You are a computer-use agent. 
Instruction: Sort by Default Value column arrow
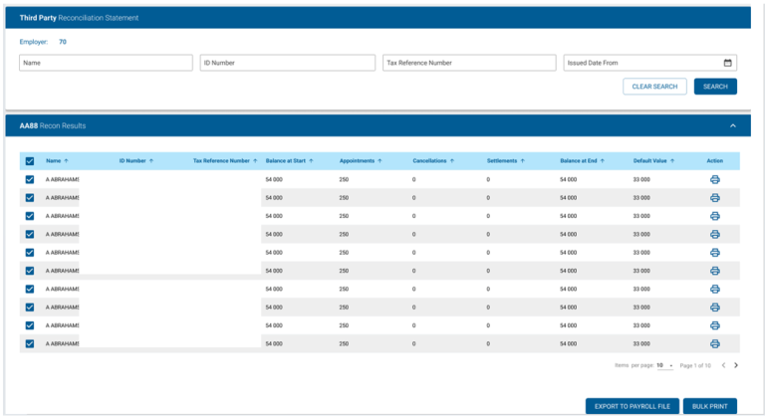point(672,161)
